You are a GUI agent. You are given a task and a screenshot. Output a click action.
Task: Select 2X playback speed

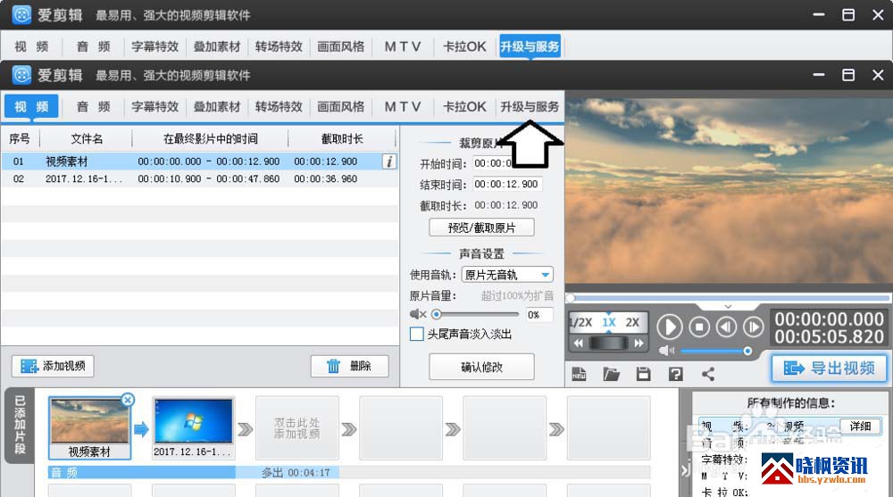pos(632,322)
